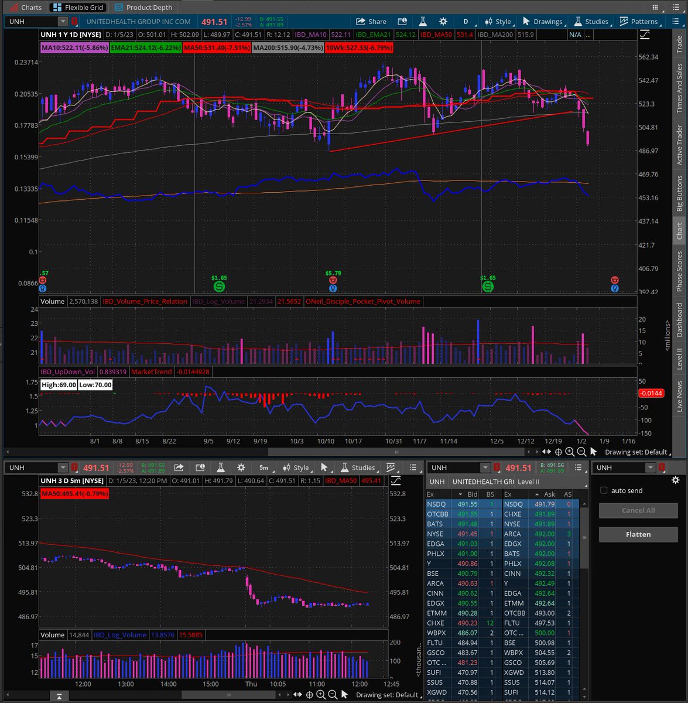Zoom out using main chart magnifier minus

point(581,452)
